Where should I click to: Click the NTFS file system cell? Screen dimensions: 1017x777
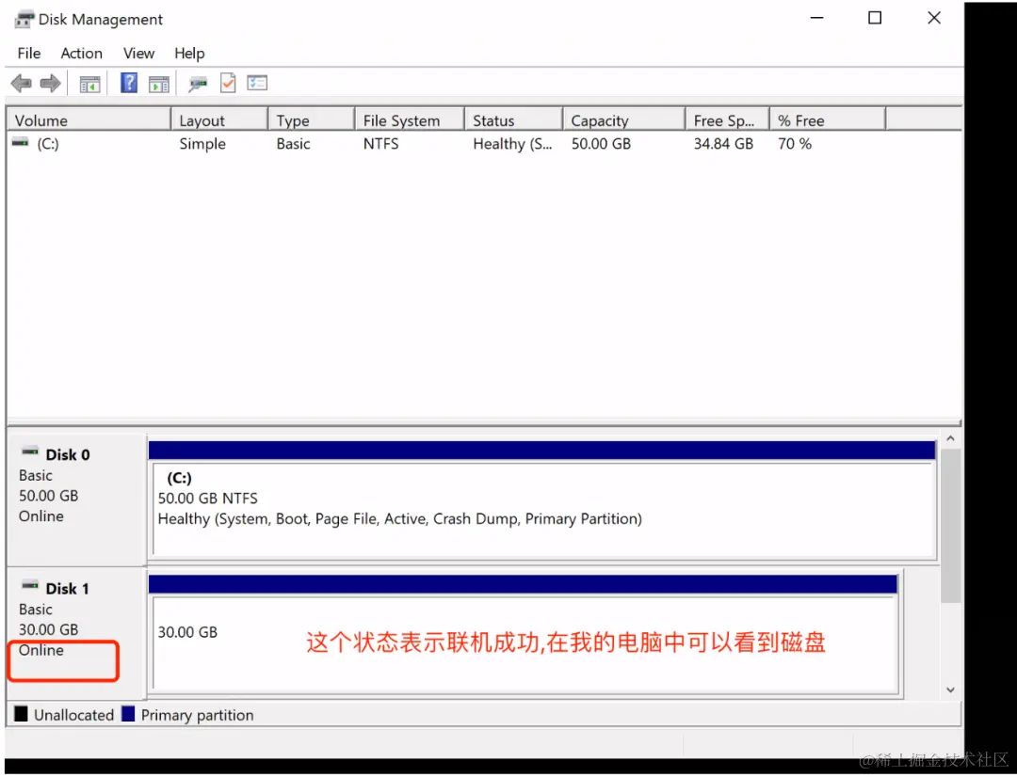(x=380, y=144)
